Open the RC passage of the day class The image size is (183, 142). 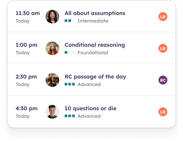(95, 77)
